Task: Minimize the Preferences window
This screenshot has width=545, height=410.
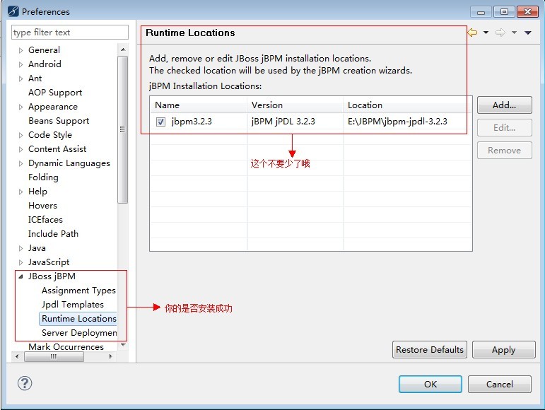Action: tap(481, 12)
